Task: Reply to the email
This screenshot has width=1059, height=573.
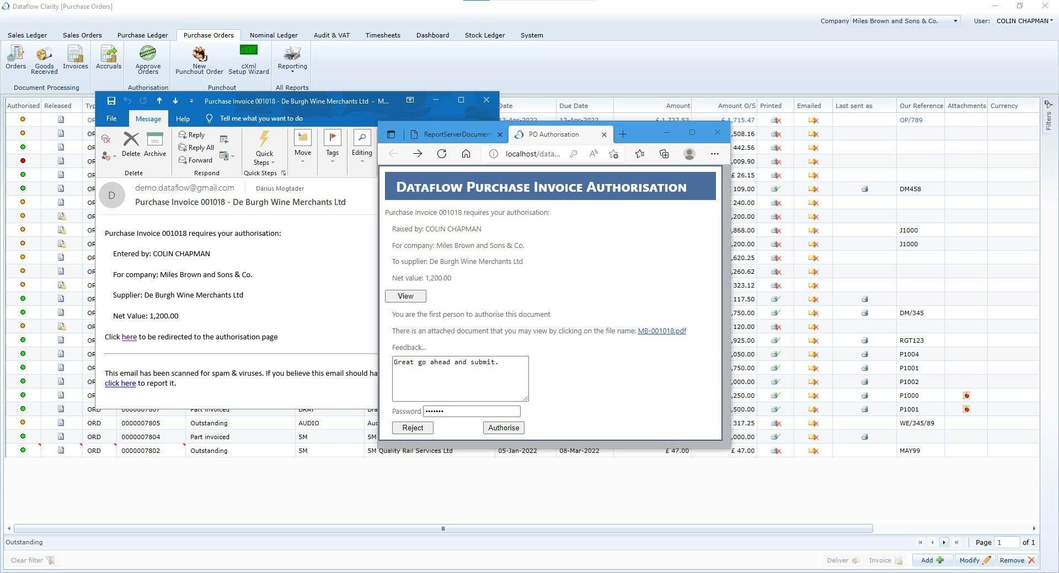Action: [191, 135]
